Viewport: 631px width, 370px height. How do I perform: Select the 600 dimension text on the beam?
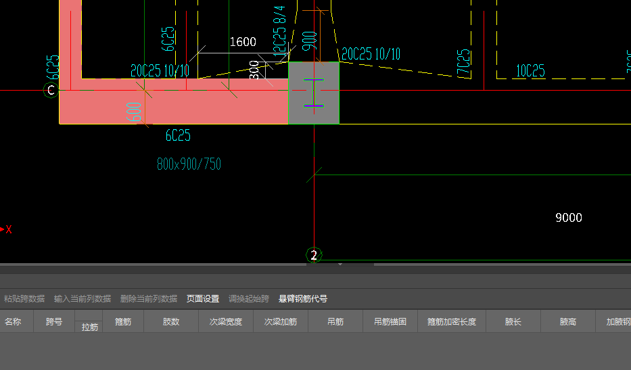134,112
